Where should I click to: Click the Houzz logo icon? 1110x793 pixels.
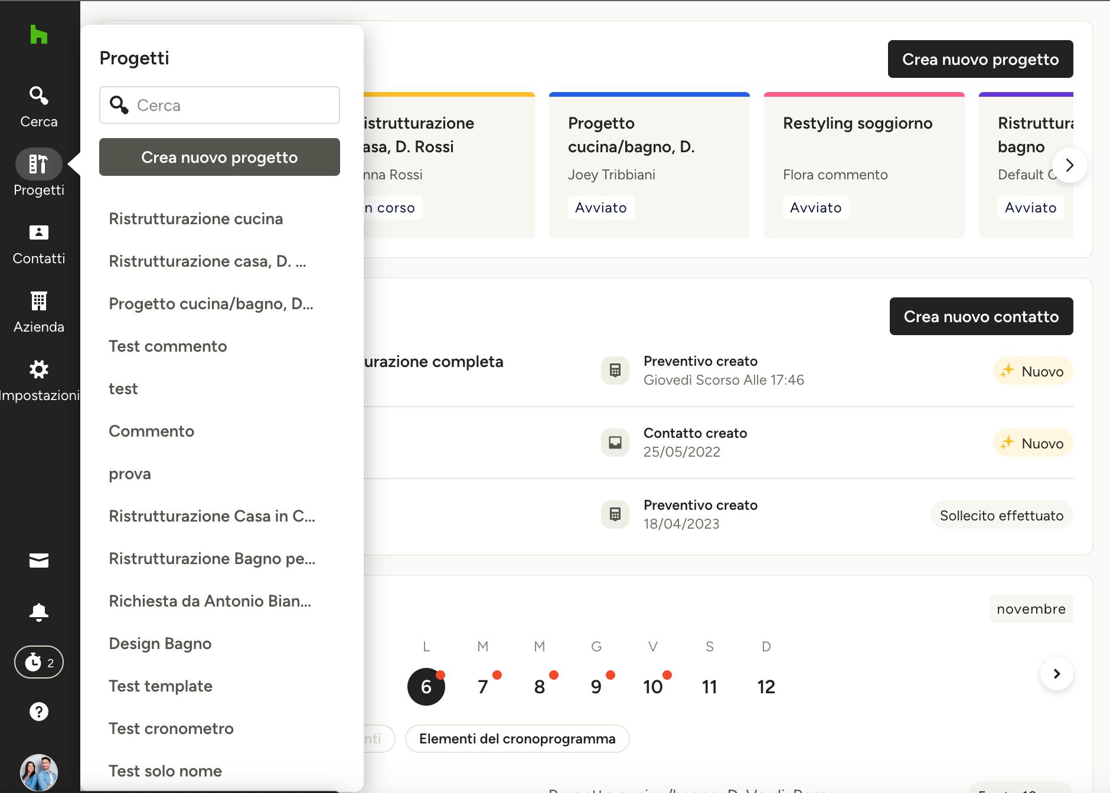[x=38, y=35]
